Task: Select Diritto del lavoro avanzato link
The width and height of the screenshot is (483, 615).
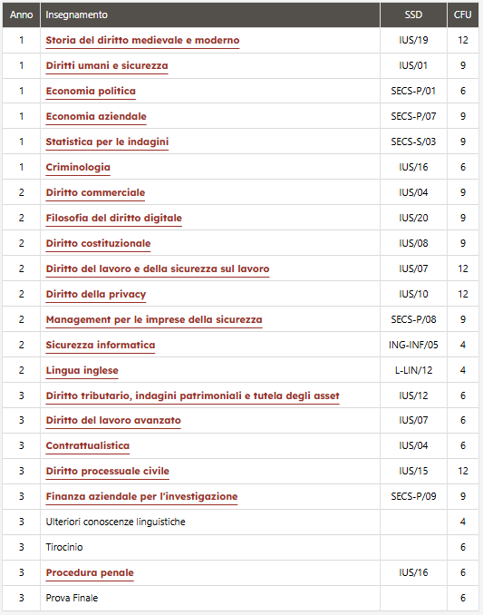Action: [x=113, y=421]
